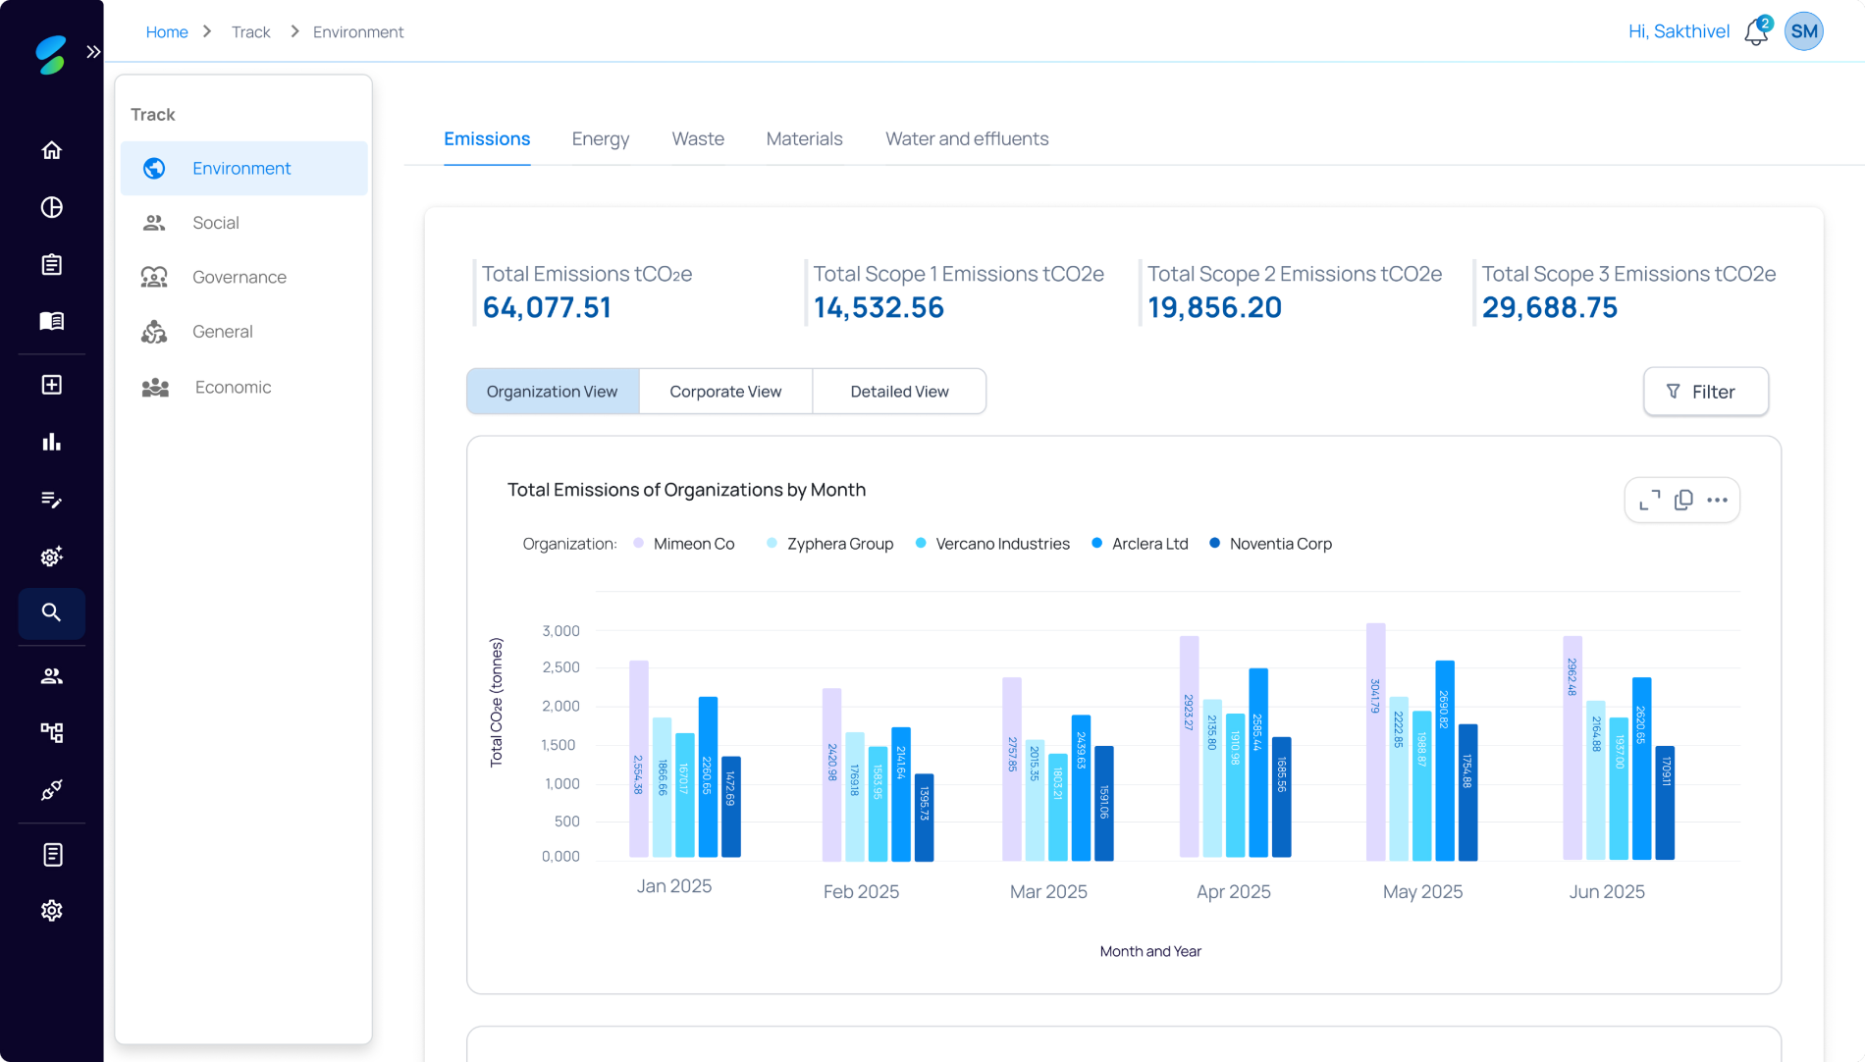Open the Filter options

click(1705, 392)
